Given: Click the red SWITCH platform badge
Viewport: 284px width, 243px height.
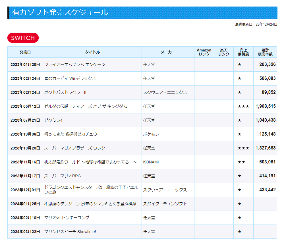Looking at the screenshot, I should (x=23, y=38).
